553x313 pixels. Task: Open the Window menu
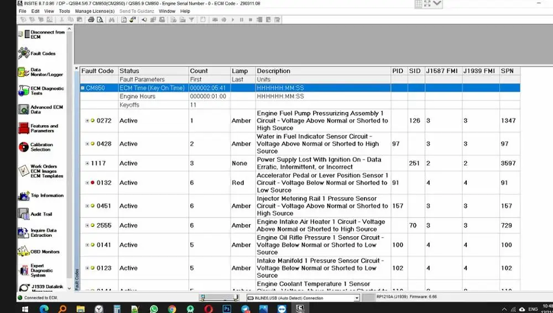coord(167,11)
